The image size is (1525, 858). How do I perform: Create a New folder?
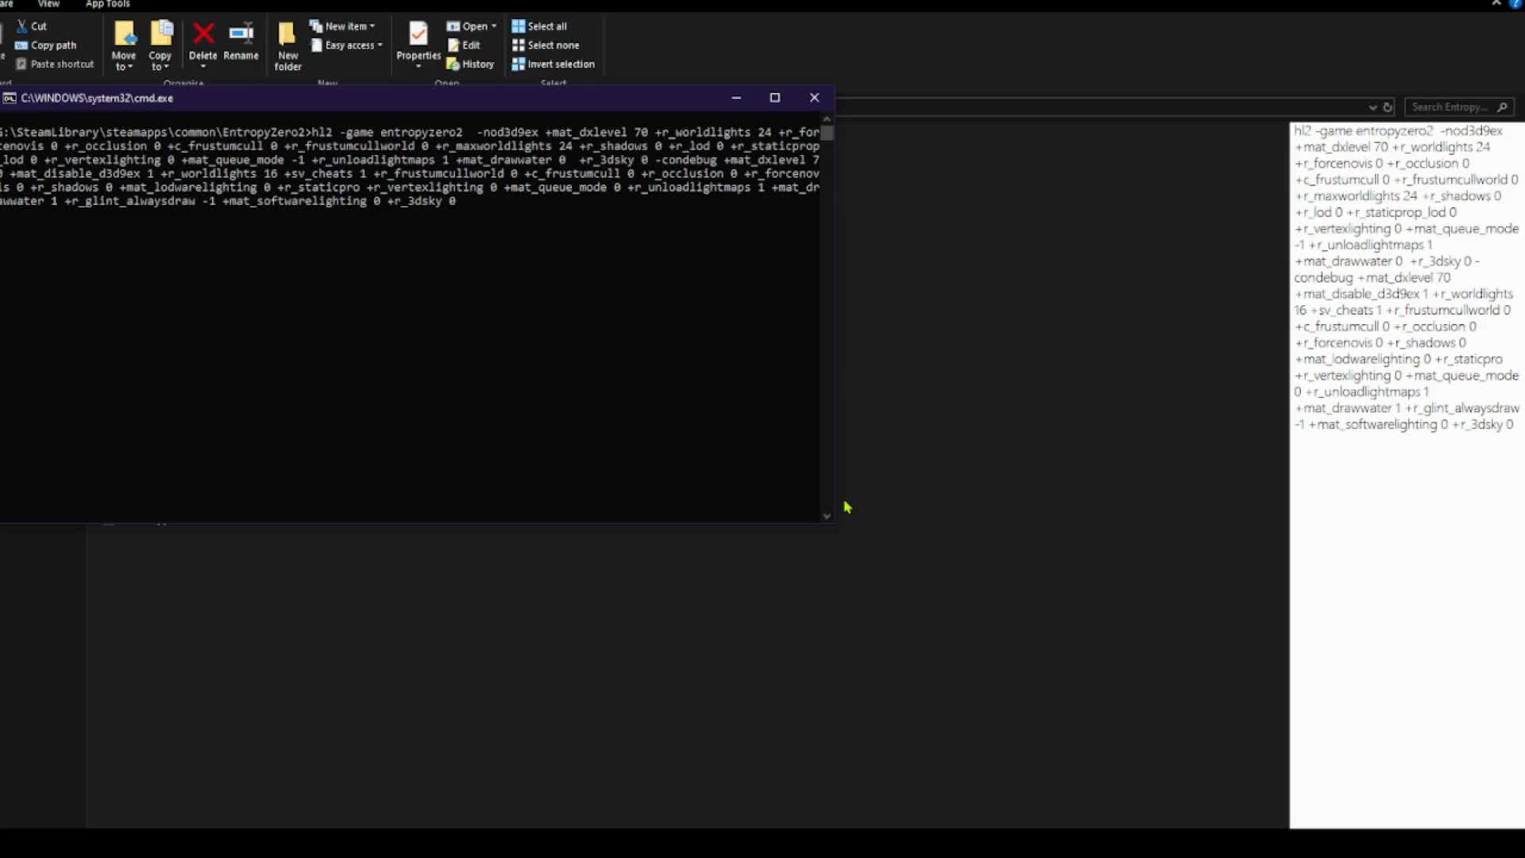point(288,45)
